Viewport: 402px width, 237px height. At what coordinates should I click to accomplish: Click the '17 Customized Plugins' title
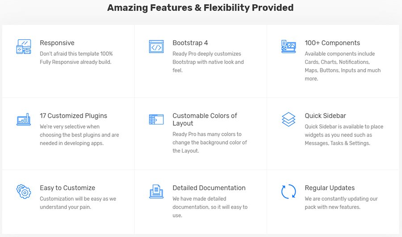[73, 116]
